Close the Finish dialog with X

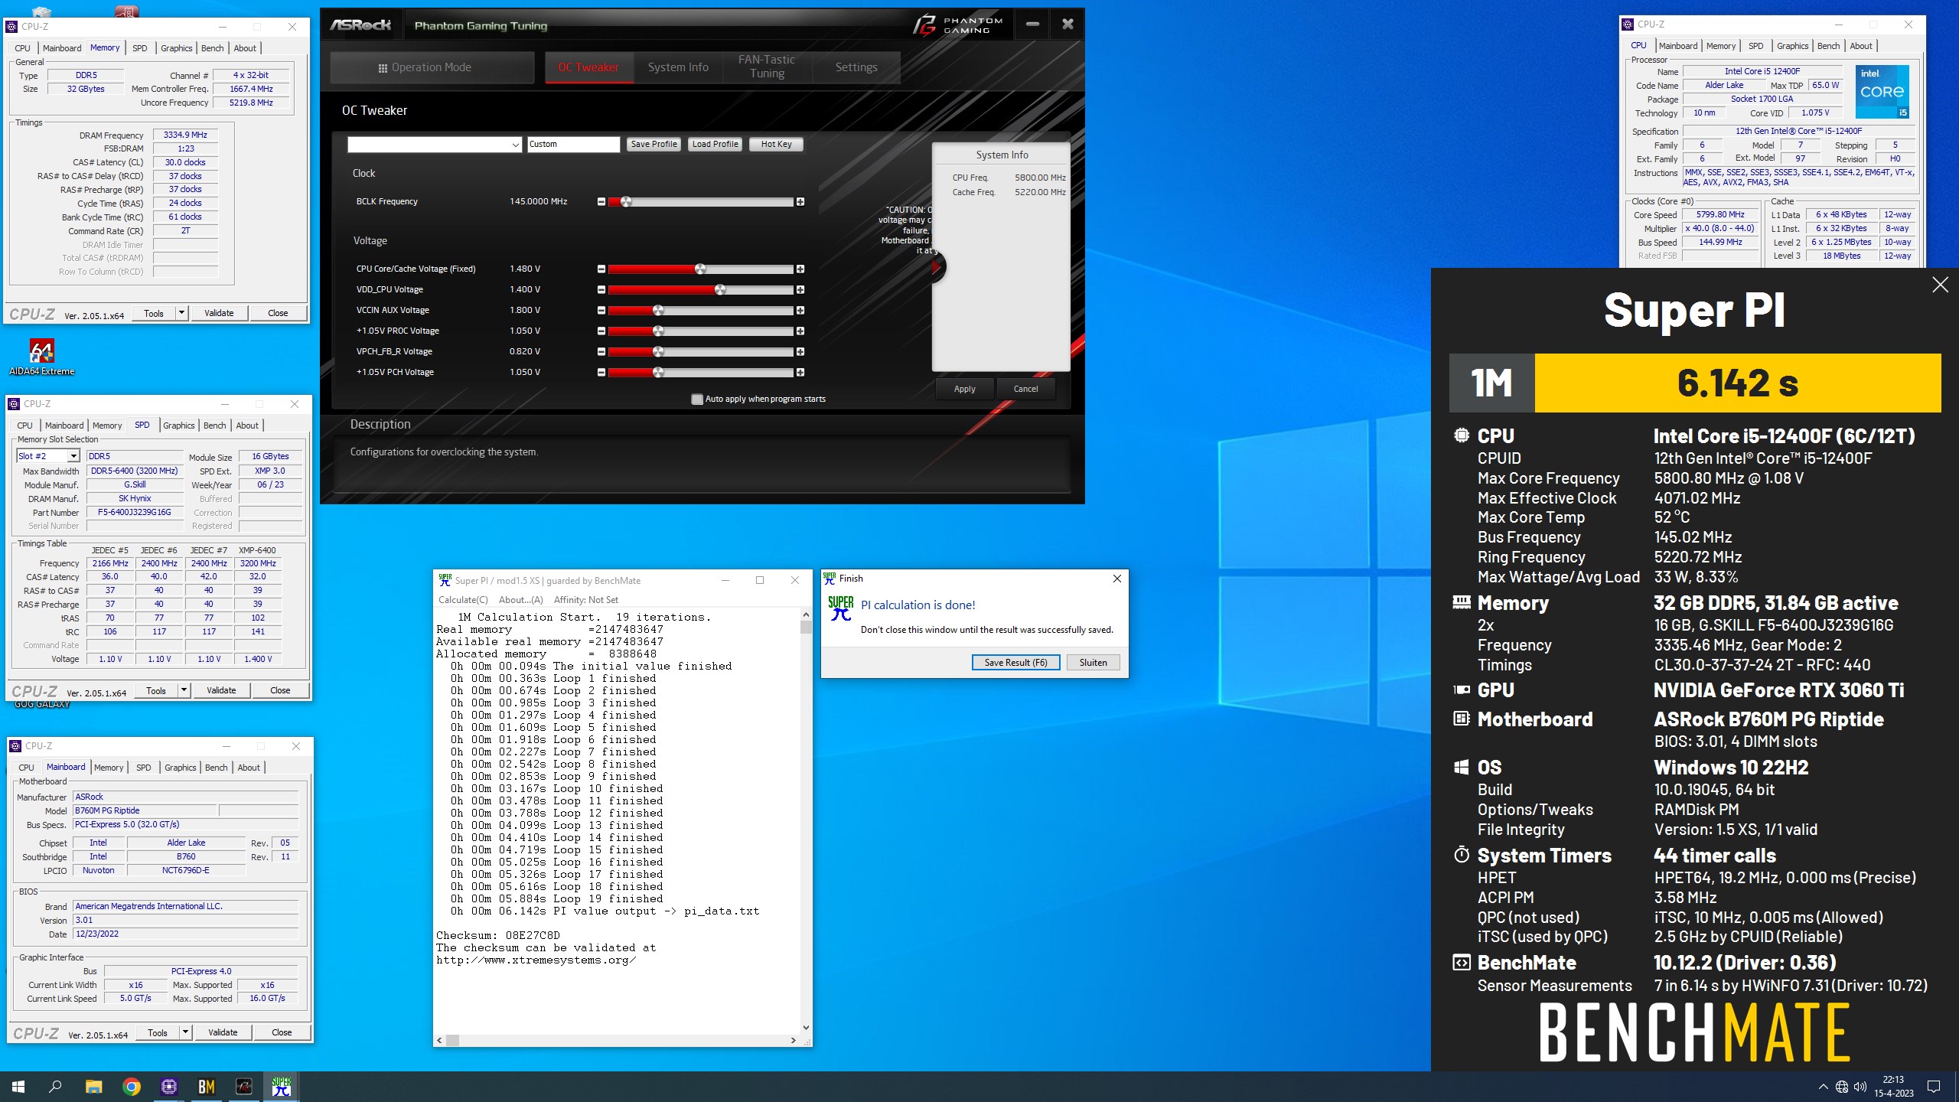1117,579
